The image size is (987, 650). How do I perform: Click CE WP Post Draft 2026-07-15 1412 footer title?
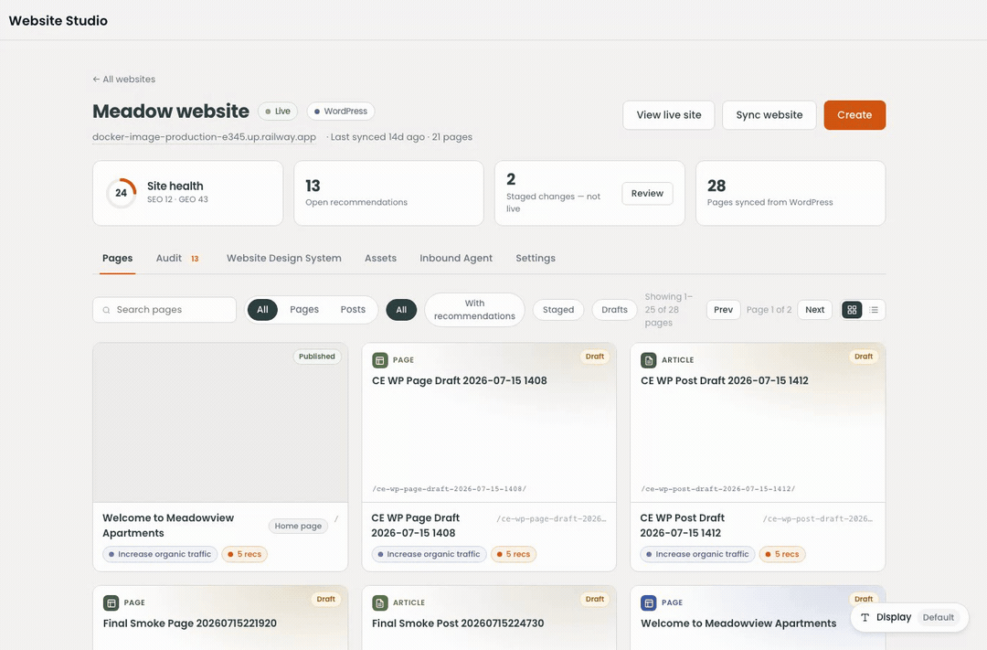683,526
